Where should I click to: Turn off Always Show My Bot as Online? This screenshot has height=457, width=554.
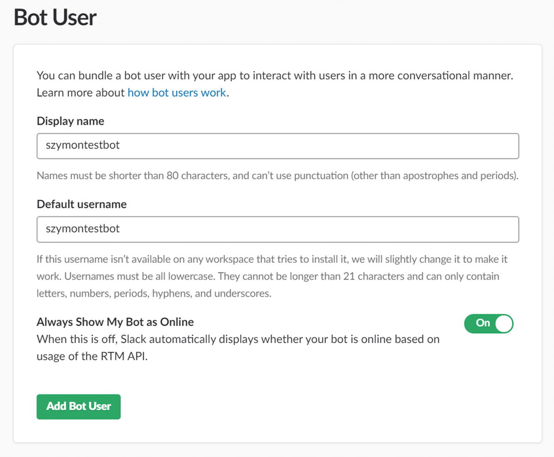coord(488,323)
